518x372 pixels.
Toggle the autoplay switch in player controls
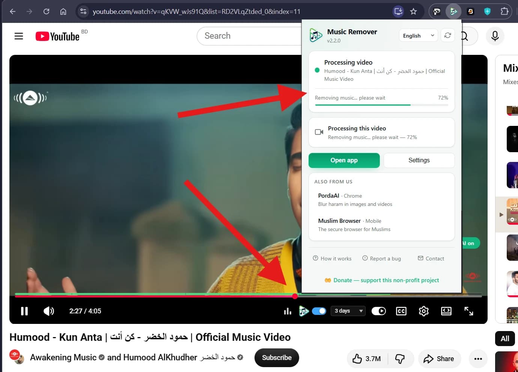379,311
